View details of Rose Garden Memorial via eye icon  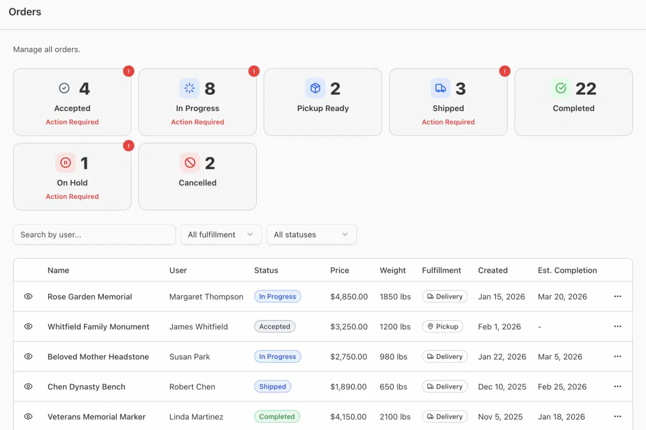[27, 296]
